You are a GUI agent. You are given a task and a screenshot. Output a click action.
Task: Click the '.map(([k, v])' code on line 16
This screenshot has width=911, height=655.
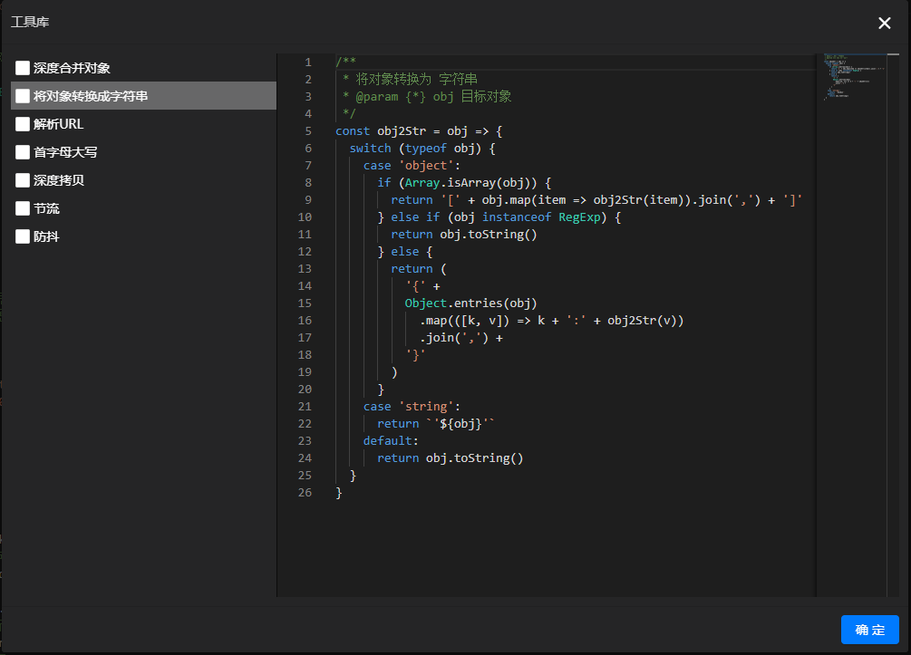(x=464, y=321)
